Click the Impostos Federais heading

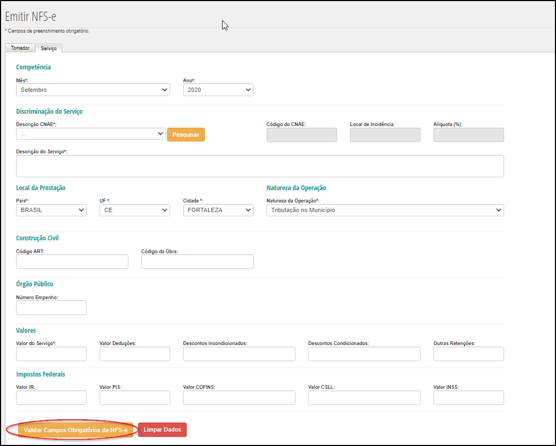pyautogui.click(x=41, y=374)
